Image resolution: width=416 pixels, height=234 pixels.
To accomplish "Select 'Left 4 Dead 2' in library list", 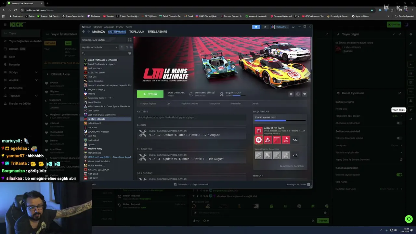I will point(95,123).
